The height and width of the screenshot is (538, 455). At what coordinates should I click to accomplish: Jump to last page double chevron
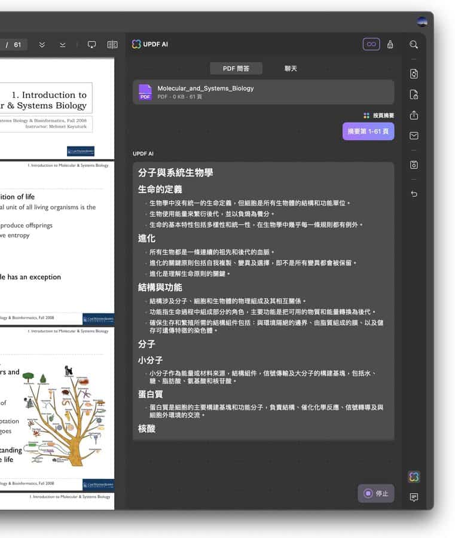coord(42,45)
